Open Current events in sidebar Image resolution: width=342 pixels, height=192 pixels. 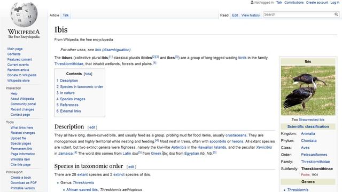point(18,65)
